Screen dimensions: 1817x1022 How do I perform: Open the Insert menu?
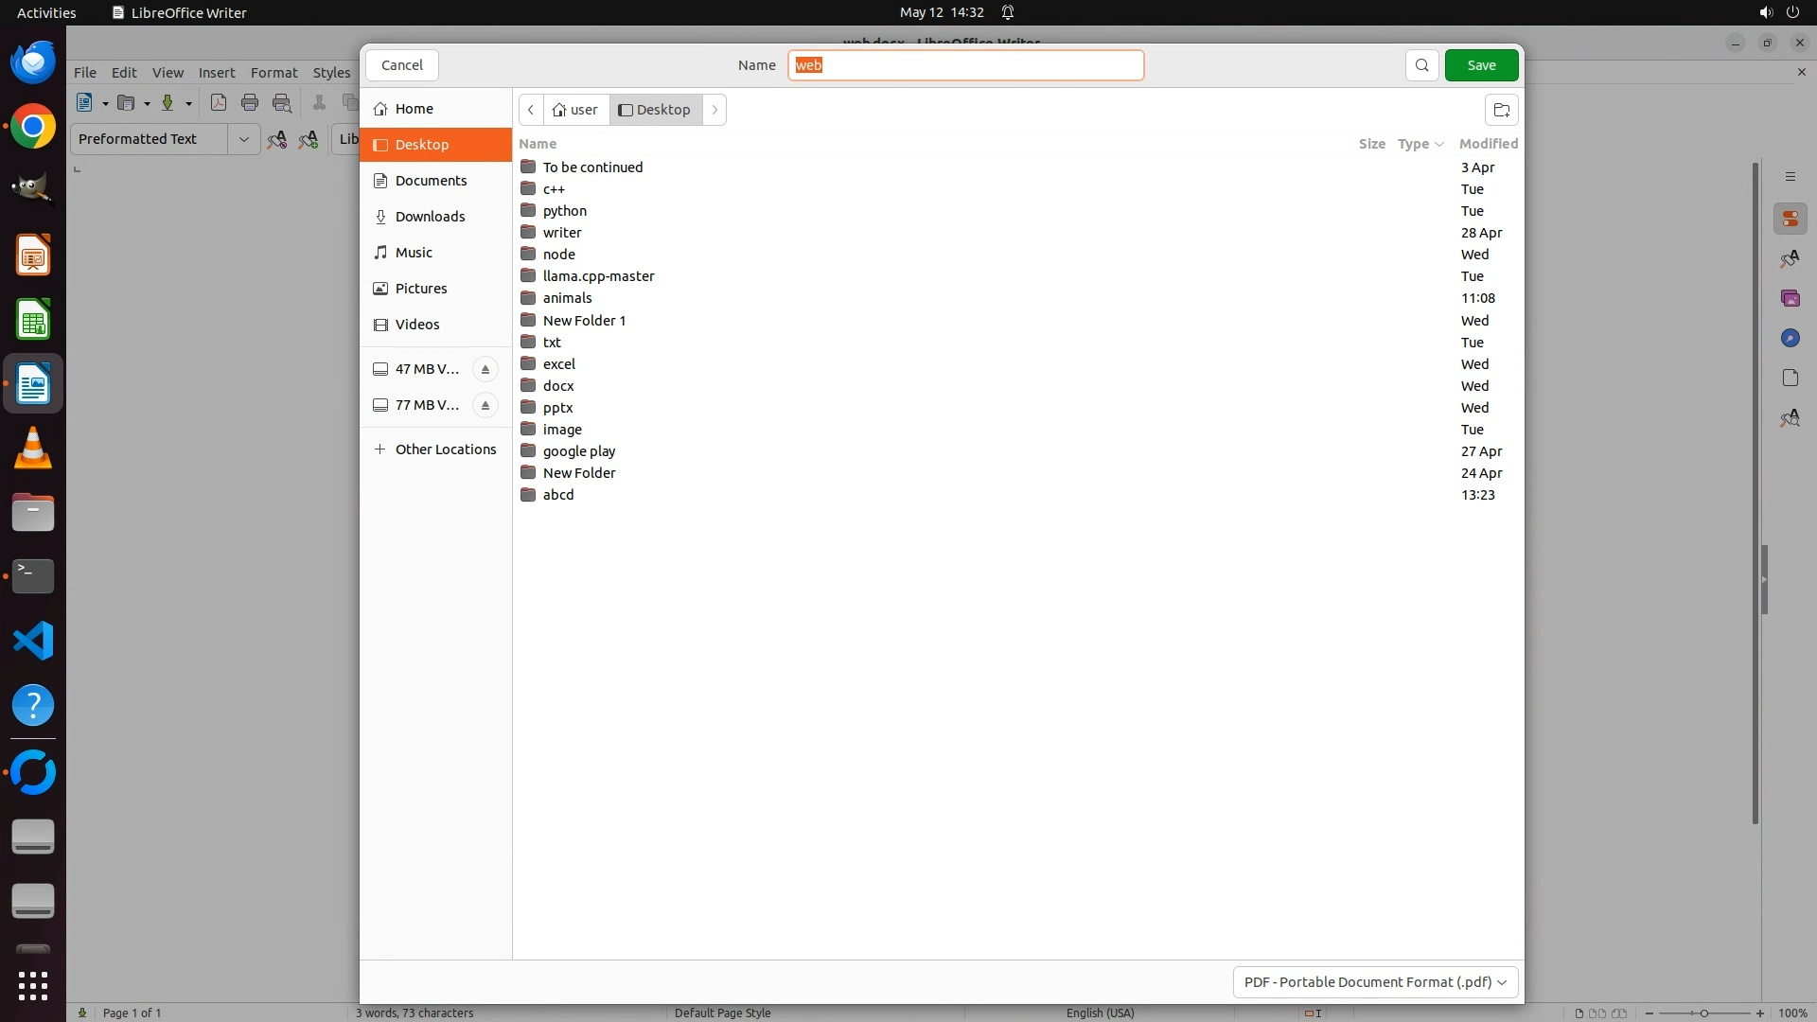(x=216, y=73)
